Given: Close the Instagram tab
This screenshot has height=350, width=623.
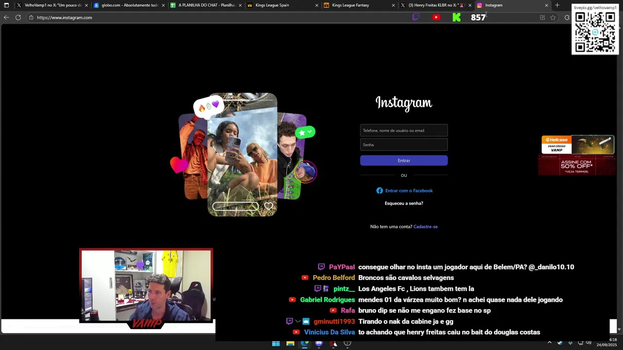Looking at the screenshot, I should click(546, 5).
